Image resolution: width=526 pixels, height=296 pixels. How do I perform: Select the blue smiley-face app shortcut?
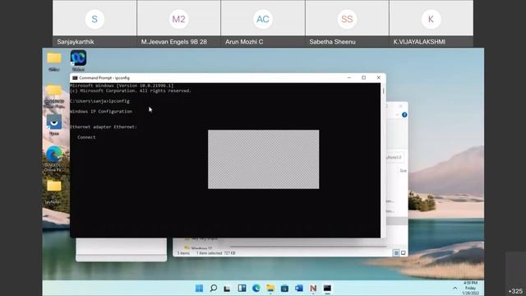click(x=54, y=124)
